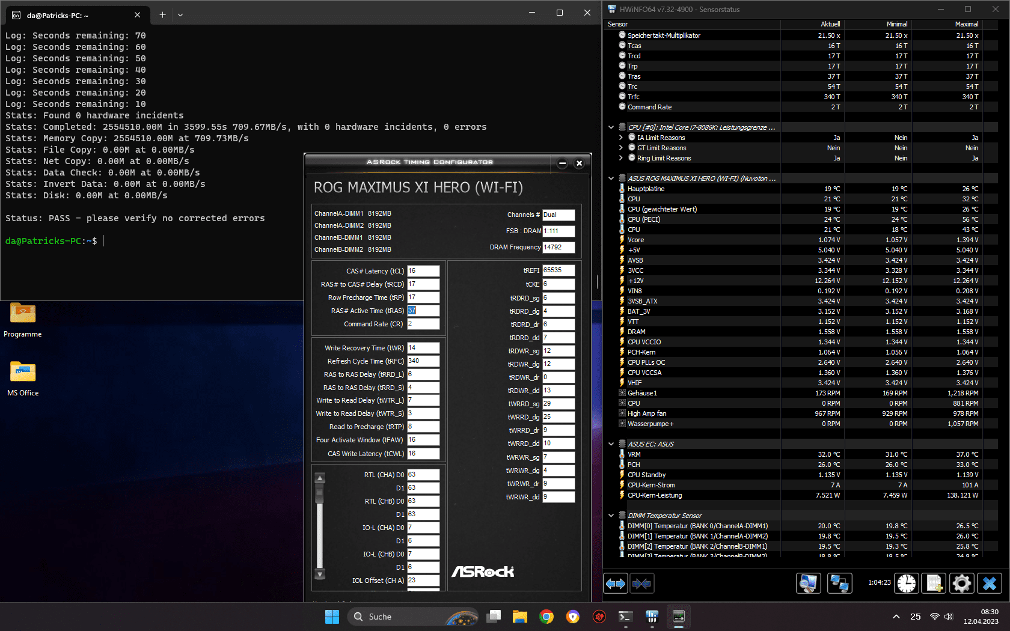Open Google Chrome from the taskbar
This screenshot has width=1010, height=631.
[546, 617]
